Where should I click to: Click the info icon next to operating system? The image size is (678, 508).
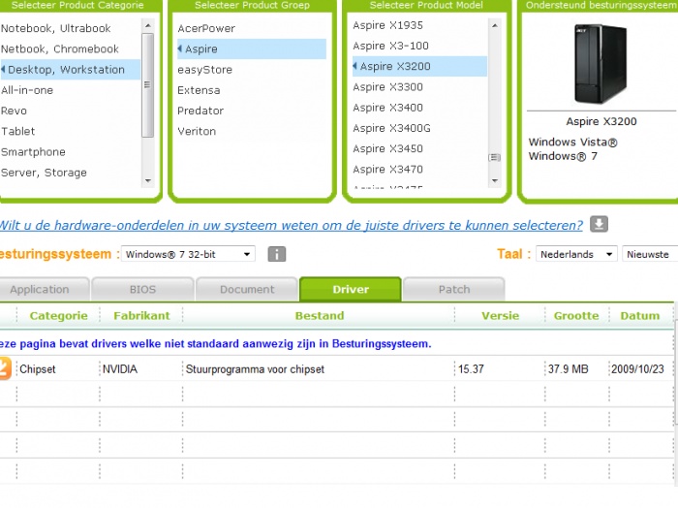[277, 254]
